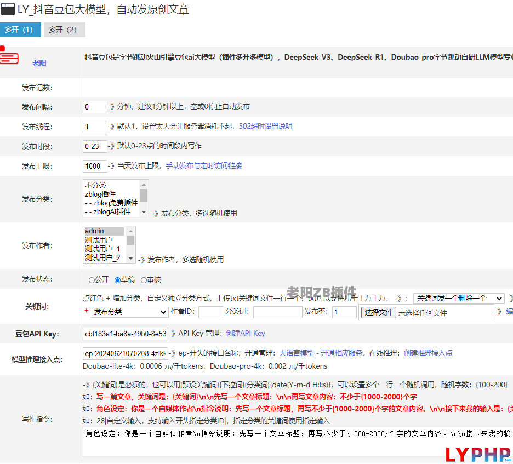This screenshot has width=513, height=464.
Task: Click the 分类词 input field
Action: pos(278,312)
